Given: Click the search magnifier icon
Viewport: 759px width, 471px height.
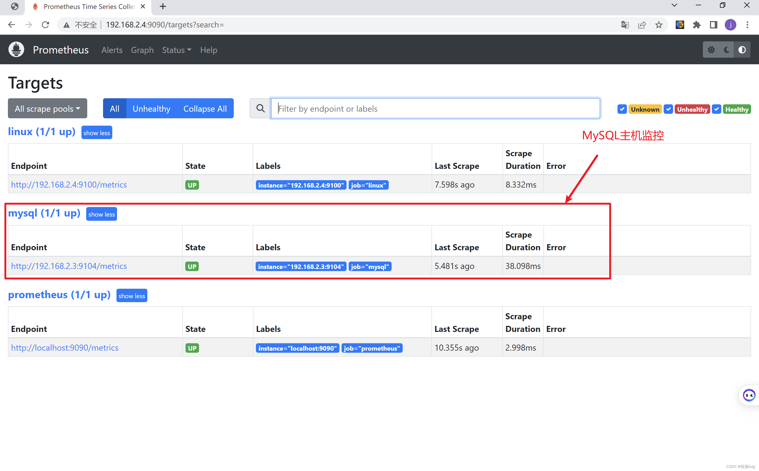Looking at the screenshot, I should (x=260, y=109).
